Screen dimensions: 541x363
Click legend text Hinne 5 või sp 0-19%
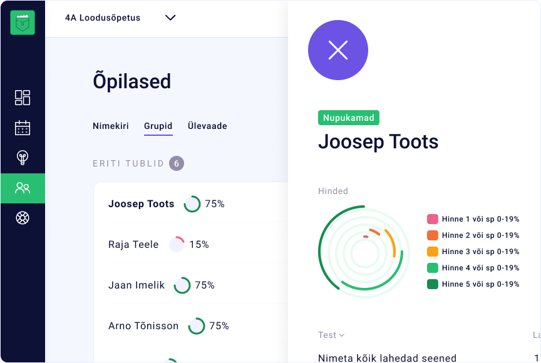coord(480,284)
